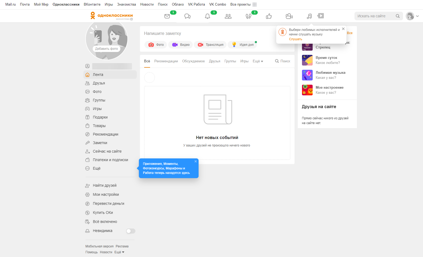Open the discussions chat bubbles icon
This screenshot has width=423, height=257.
(187, 16)
